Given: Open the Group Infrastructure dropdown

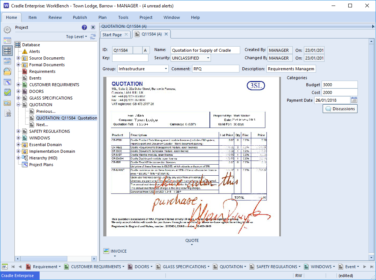Looking at the screenshot, I should [x=166, y=69].
